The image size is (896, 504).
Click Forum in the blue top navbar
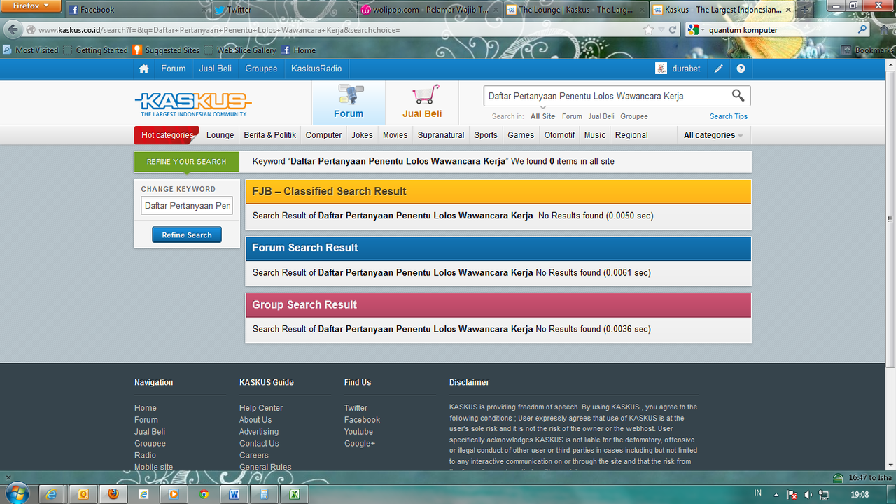tap(174, 69)
